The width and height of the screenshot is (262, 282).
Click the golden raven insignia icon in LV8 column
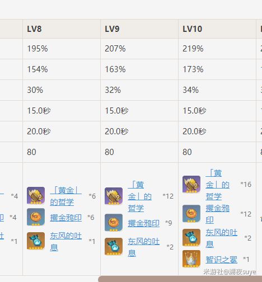click(36, 217)
